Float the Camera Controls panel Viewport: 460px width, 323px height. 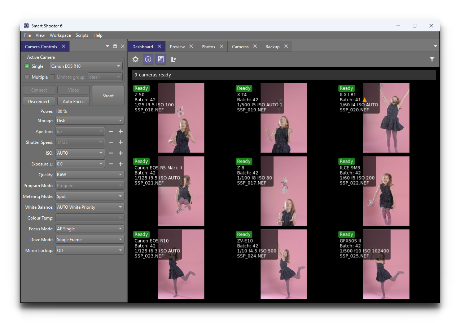[x=115, y=46]
